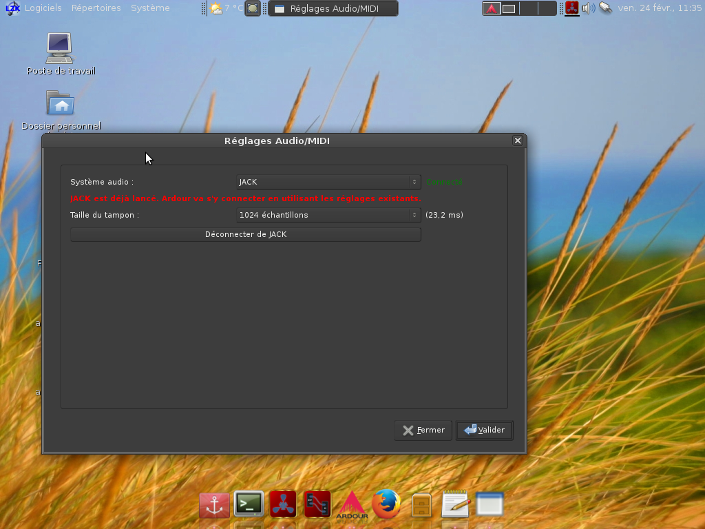Launch the terminal from the dock
Screen dimensions: 705x529
point(249,504)
